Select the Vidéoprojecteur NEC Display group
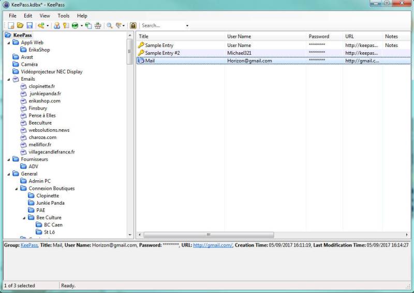The image size is (414, 293). pyautogui.click(x=52, y=72)
